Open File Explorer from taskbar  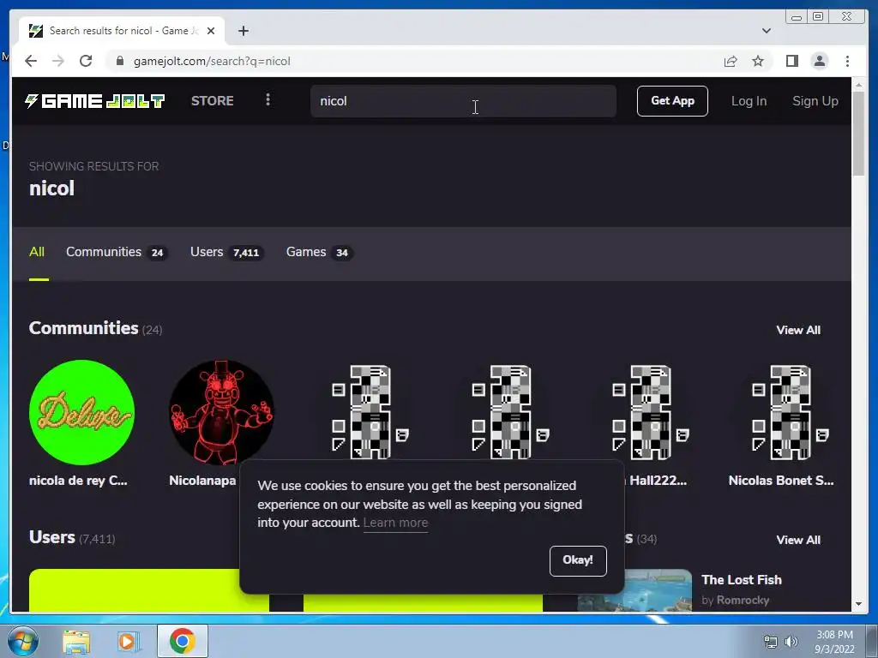tap(76, 641)
